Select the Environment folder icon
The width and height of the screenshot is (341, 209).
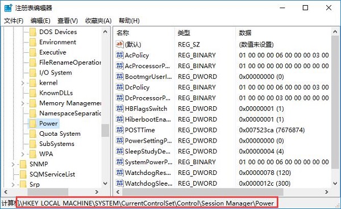tap(33, 42)
